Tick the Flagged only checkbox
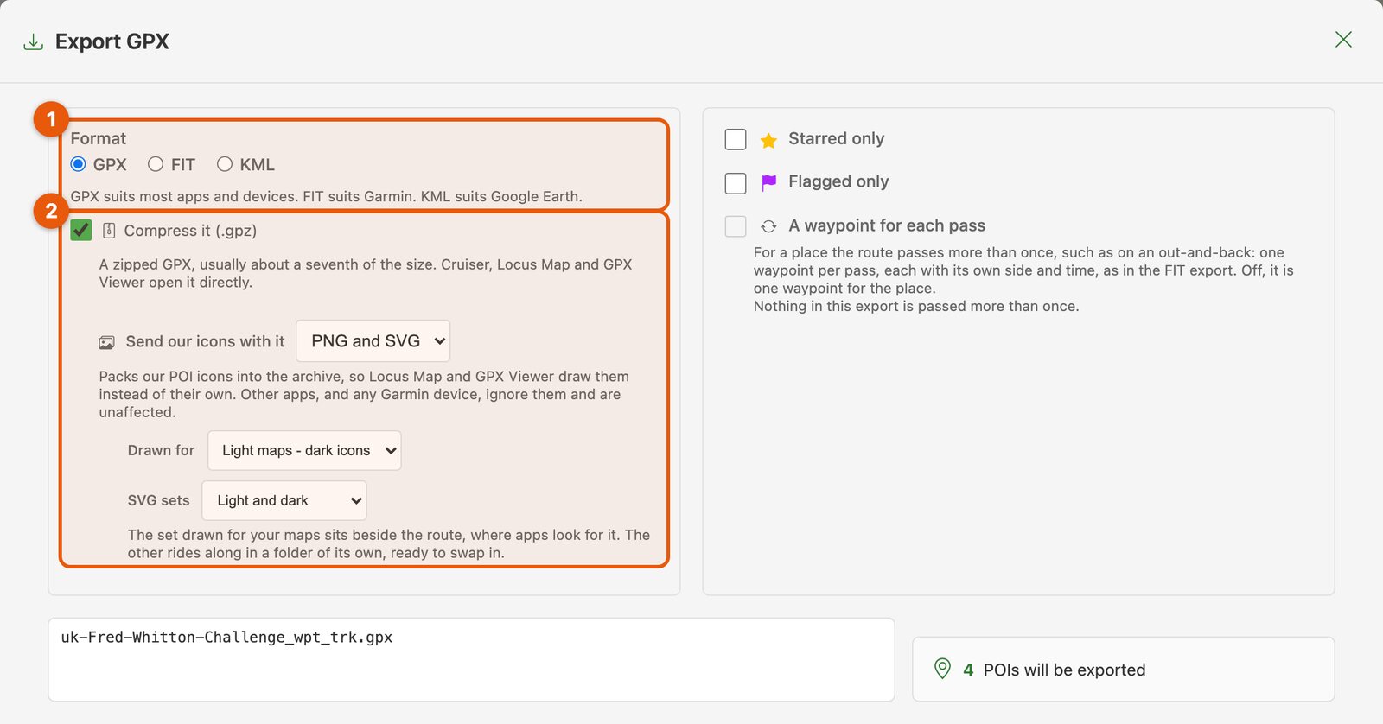 coord(736,183)
